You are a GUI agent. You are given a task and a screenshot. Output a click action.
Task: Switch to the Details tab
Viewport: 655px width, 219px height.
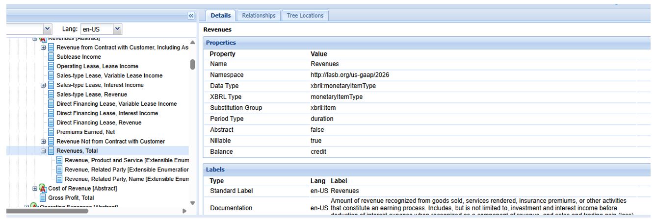pyautogui.click(x=221, y=16)
